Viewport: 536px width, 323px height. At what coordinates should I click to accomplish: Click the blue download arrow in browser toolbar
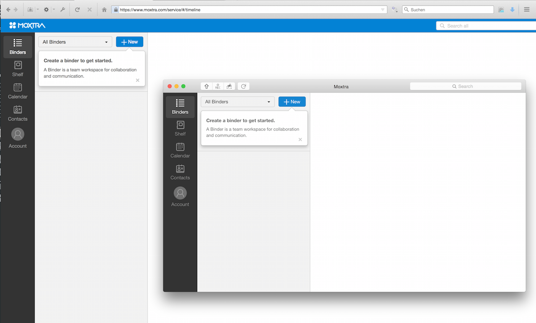pos(512,10)
